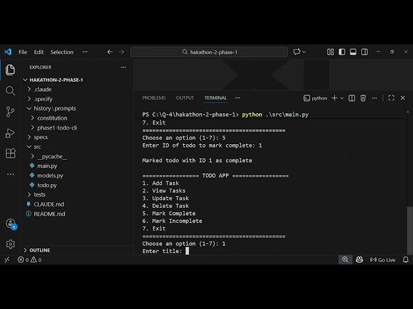Screen dimensions: 413x309
Task: Open the Selection menu
Action: (x=62, y=52)
